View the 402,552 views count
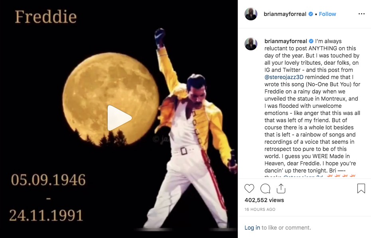This screenshot has width=371, height=238. click(264, 200)
